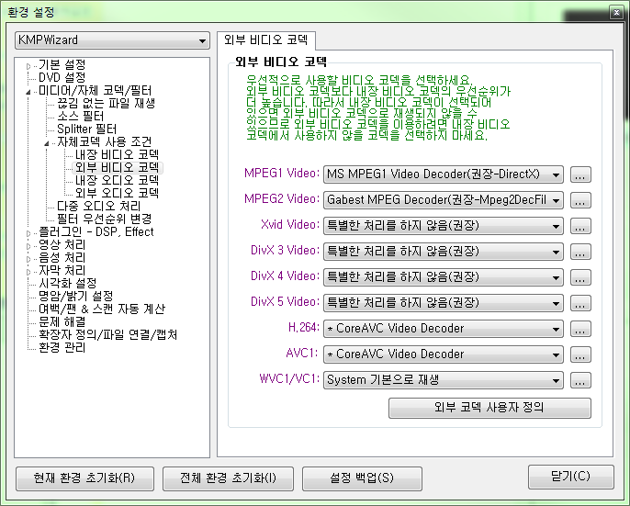Select 음성 처리 in the tree
630x506 pixels.
[x=62, y=258]
